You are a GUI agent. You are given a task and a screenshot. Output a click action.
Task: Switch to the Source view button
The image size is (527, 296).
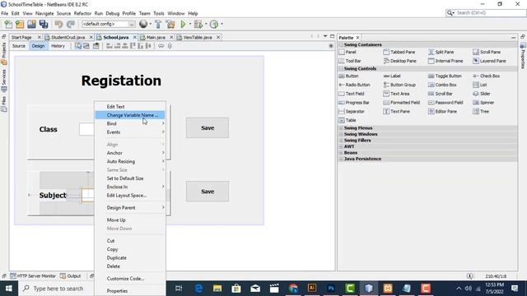click(19, 46)
